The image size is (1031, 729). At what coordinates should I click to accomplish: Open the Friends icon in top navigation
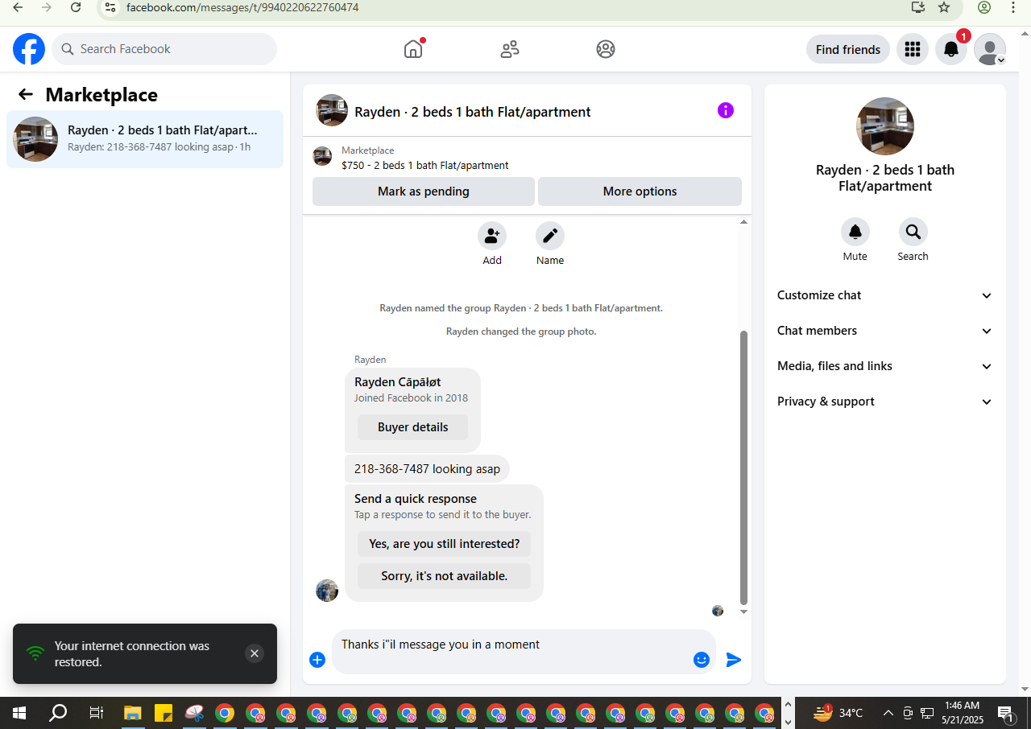point(510,49)
